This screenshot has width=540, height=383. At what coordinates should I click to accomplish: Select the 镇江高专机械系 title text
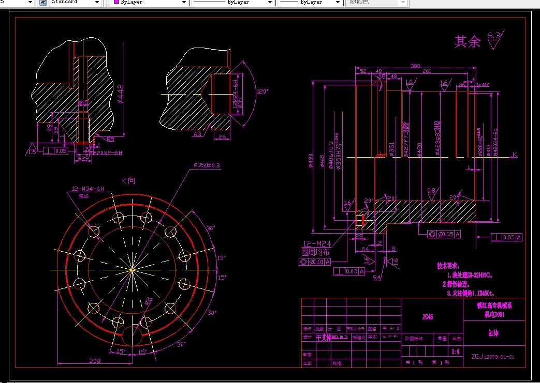pyautogui.click(x=494, y=305)
